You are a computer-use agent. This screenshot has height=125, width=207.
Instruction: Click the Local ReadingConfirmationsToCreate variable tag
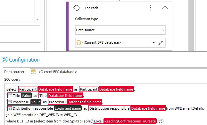(x=125, y=121)
